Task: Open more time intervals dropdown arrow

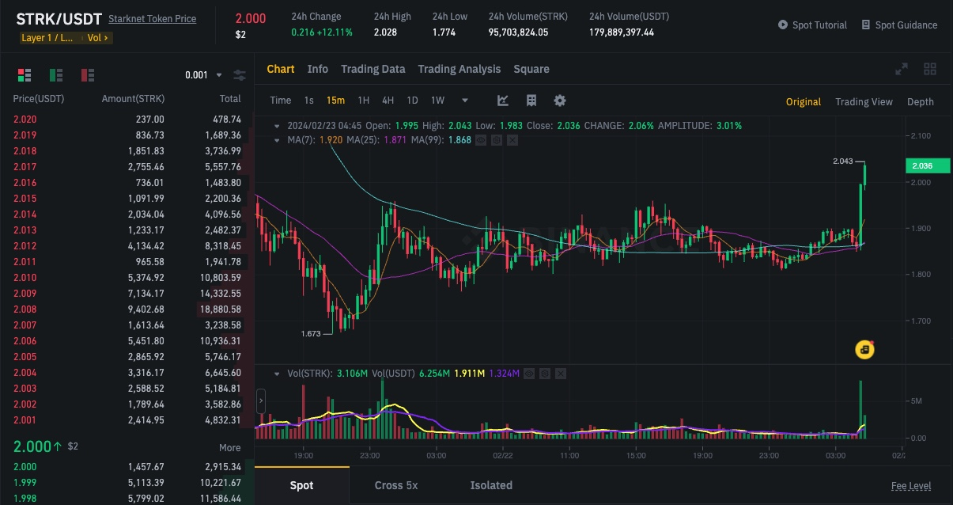Action: (465, 101)
